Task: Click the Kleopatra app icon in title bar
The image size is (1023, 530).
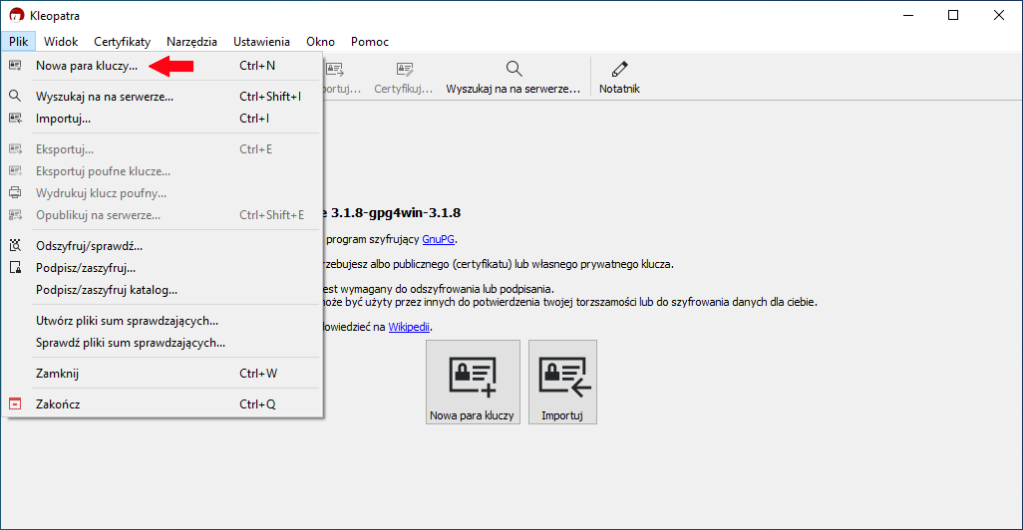Action: [x=16, y=15]
